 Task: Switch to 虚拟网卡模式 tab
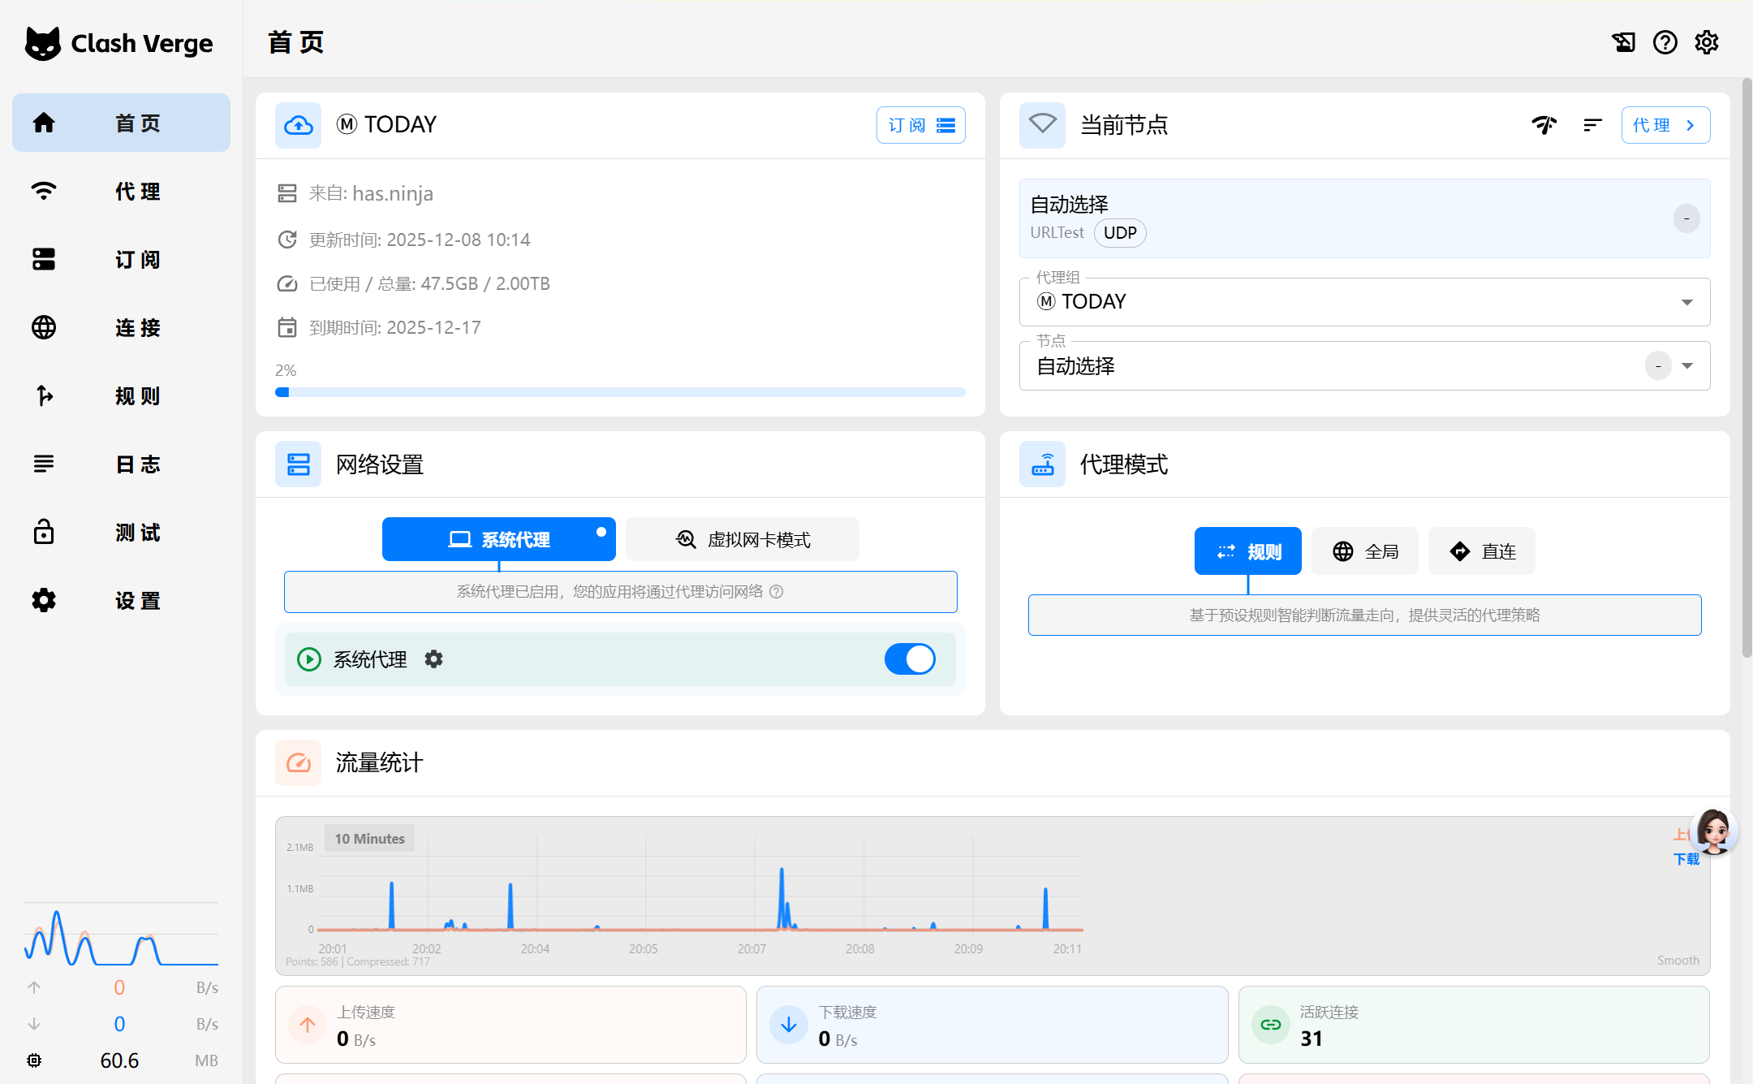[x=743, y=540]
